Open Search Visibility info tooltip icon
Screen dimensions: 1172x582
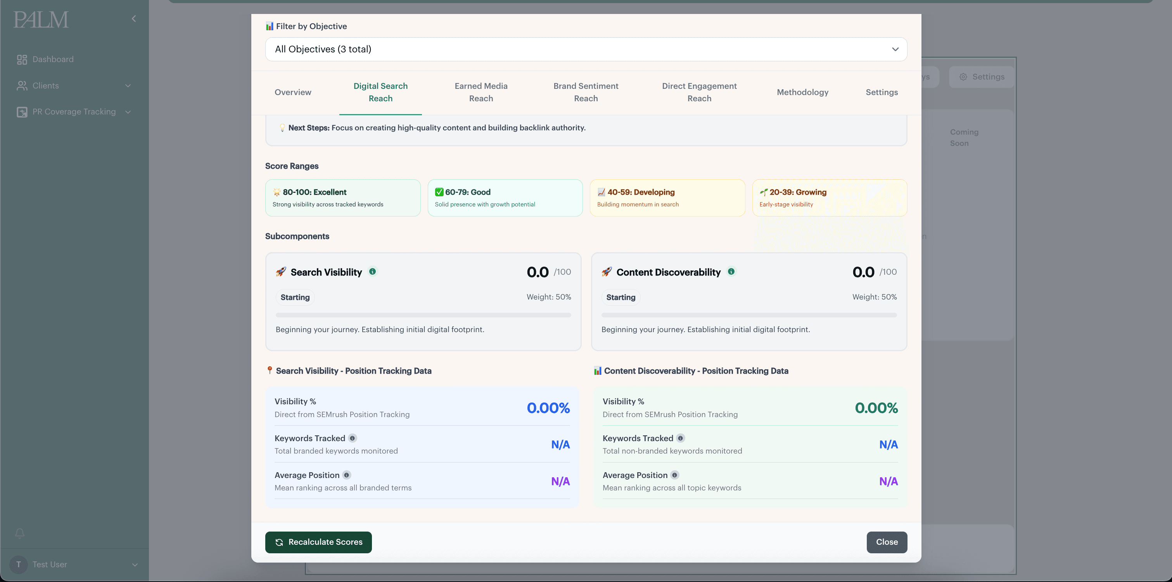point(373,272)
